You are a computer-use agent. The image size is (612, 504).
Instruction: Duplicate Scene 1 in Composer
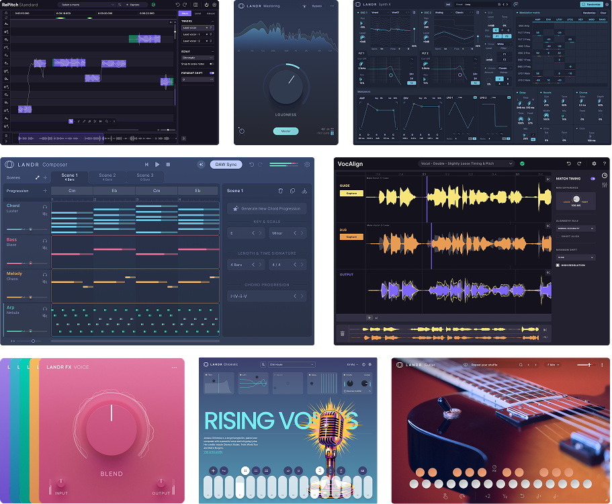[292, 191]
